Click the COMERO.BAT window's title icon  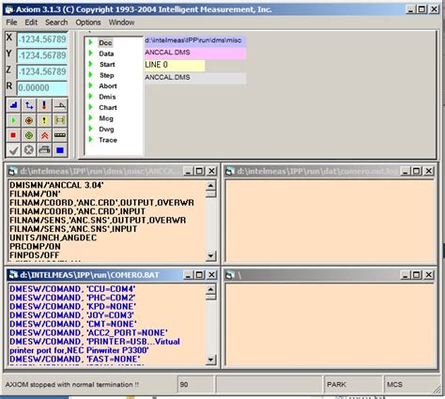tap(13, 275)
